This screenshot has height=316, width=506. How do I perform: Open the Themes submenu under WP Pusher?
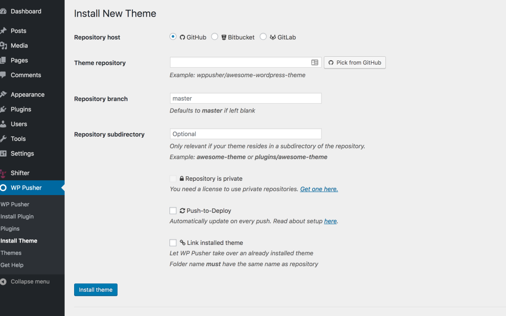click(11, 253)
